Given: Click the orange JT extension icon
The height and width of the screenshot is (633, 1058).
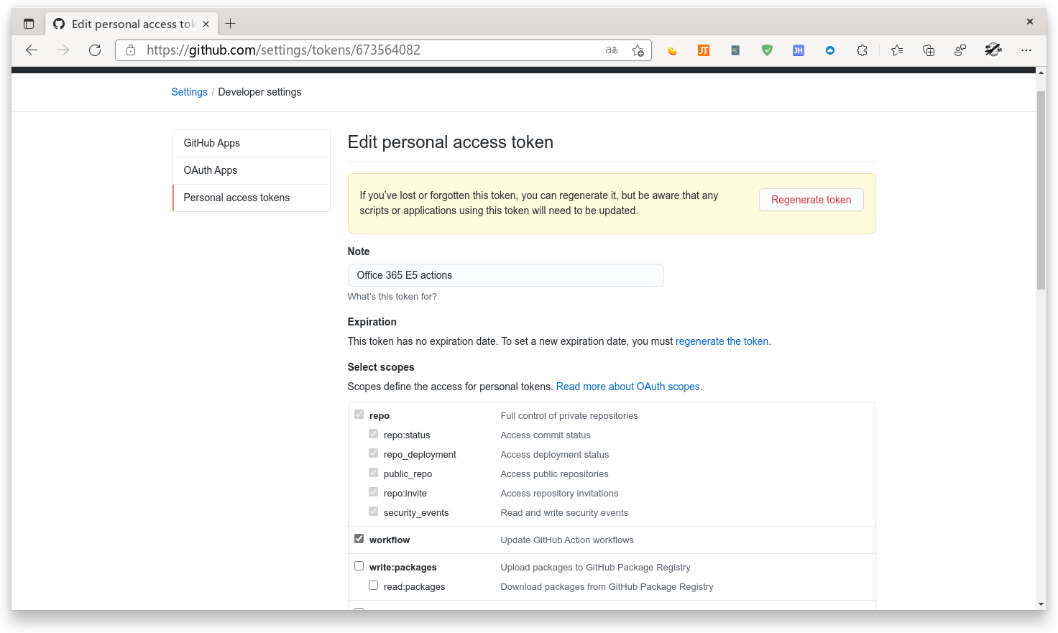Looking at the screenshot, I should pyautogui.click(x=704, y=50).
